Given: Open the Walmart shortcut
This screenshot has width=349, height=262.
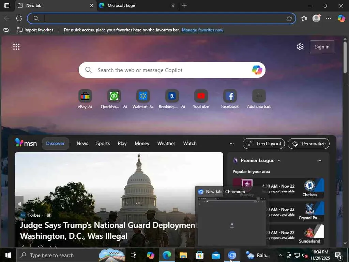Looking at the screenshot, I should tap(143, 99).
